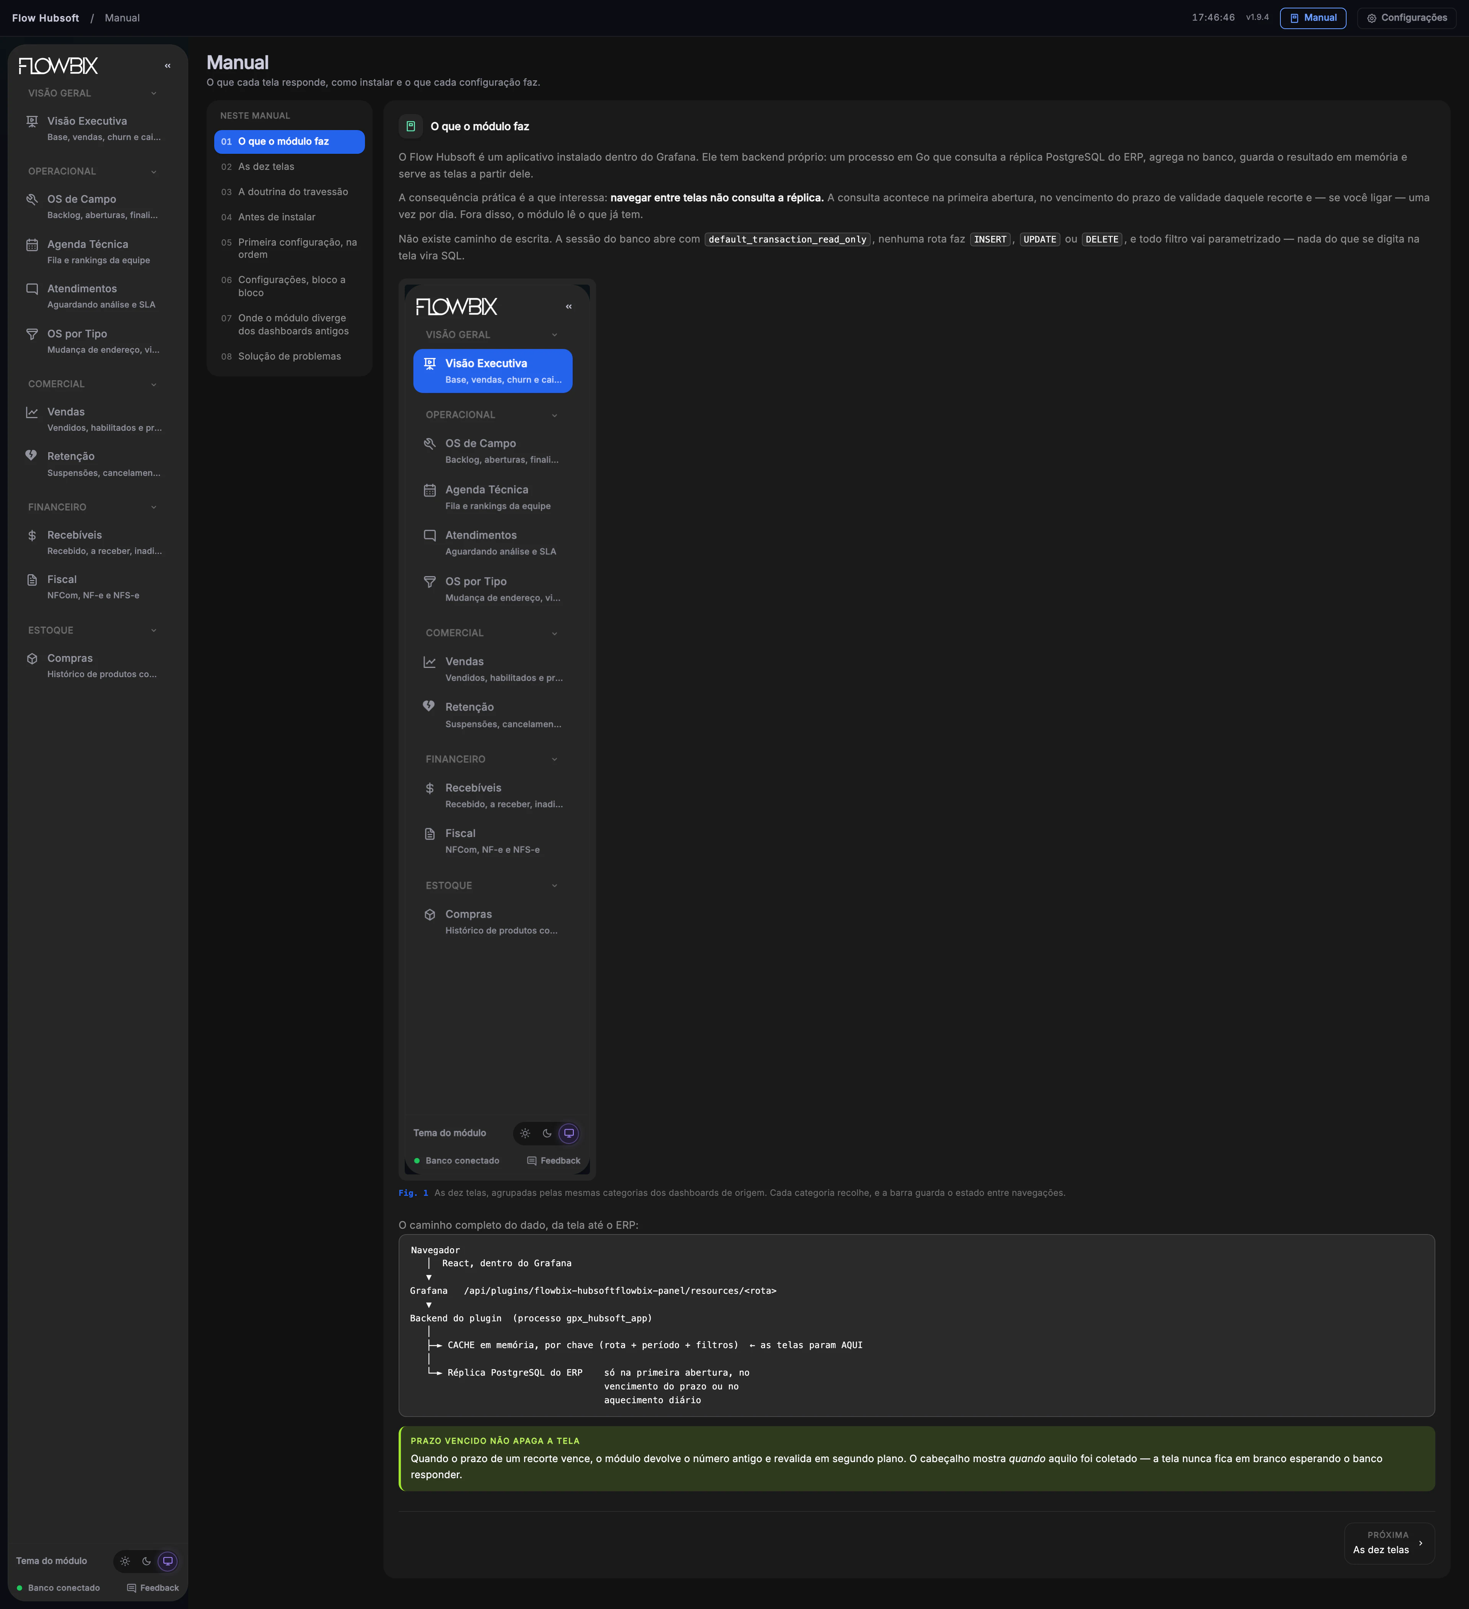The height and width of the screenshot is (1609, 1469).
Task: Open manual section 03 A doutrina do travessão
Action: 289,192
